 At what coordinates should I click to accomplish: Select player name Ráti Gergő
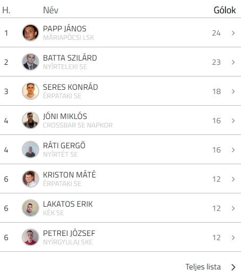coord(64,146)
